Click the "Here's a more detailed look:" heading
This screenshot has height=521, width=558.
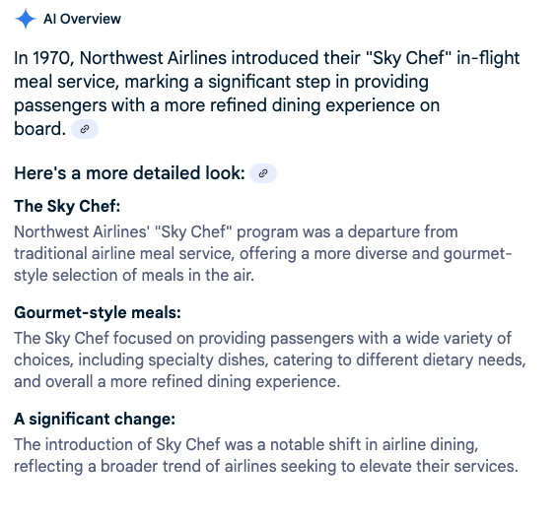[129, 173]
